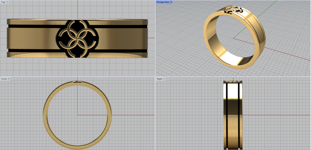This screenshot has height=150, width=311.
Task: Open the Front viewport dropdown arrow
Action: pos(9,79)
